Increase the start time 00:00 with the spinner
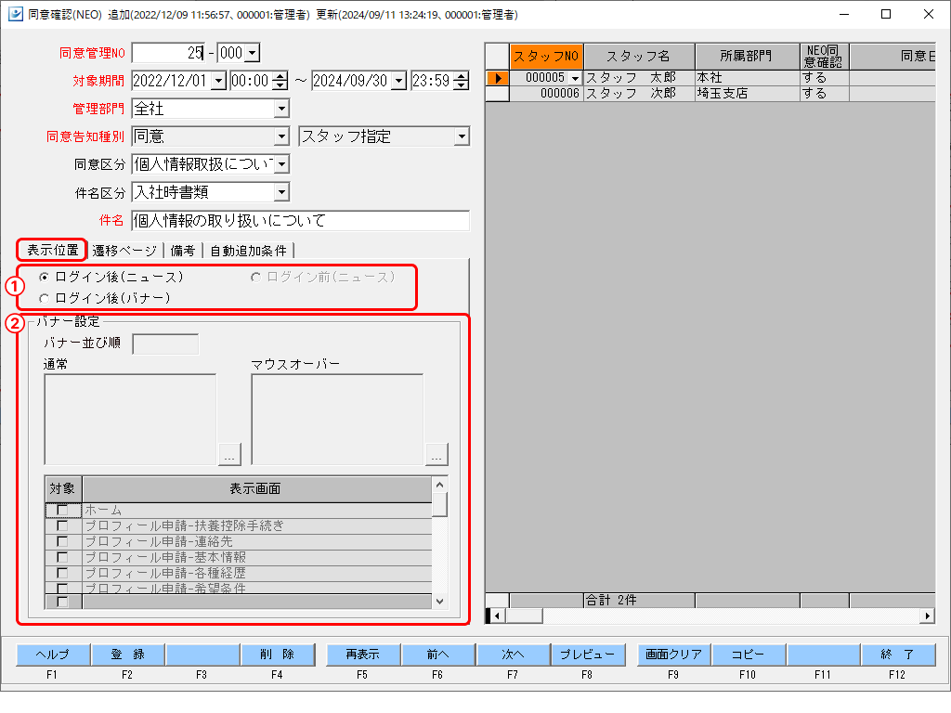951x713 pixels. click(280, 77)
